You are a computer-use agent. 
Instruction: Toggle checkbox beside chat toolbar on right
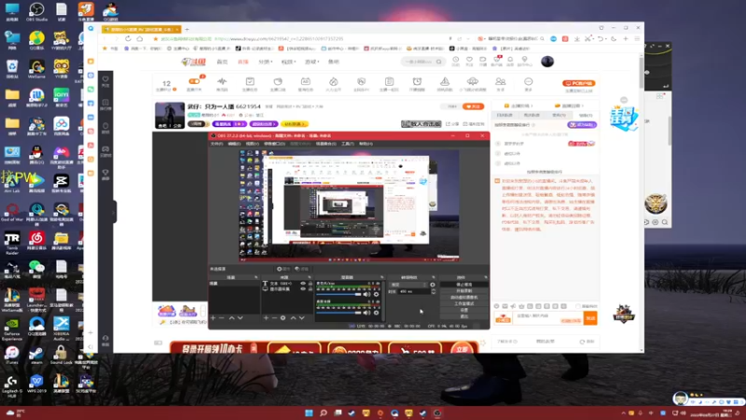tap(578, 306)
